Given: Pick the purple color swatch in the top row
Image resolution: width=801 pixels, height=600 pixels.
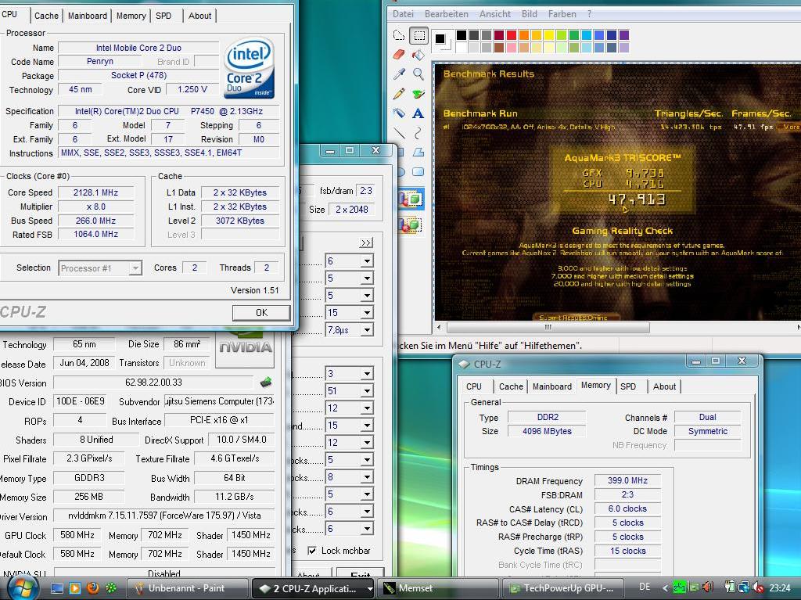Looking at the screenshot, I should [623, 34].
